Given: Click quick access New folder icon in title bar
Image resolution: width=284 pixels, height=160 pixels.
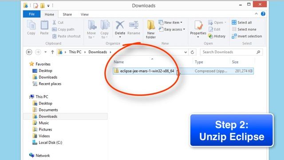Looking at the screenshot, I should 43,6.
